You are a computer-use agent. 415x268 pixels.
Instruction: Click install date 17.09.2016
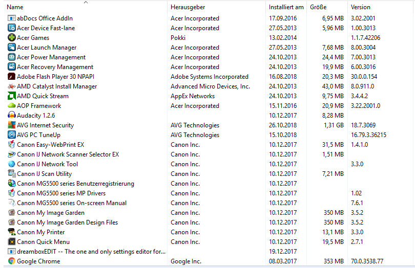click(283, 18)
